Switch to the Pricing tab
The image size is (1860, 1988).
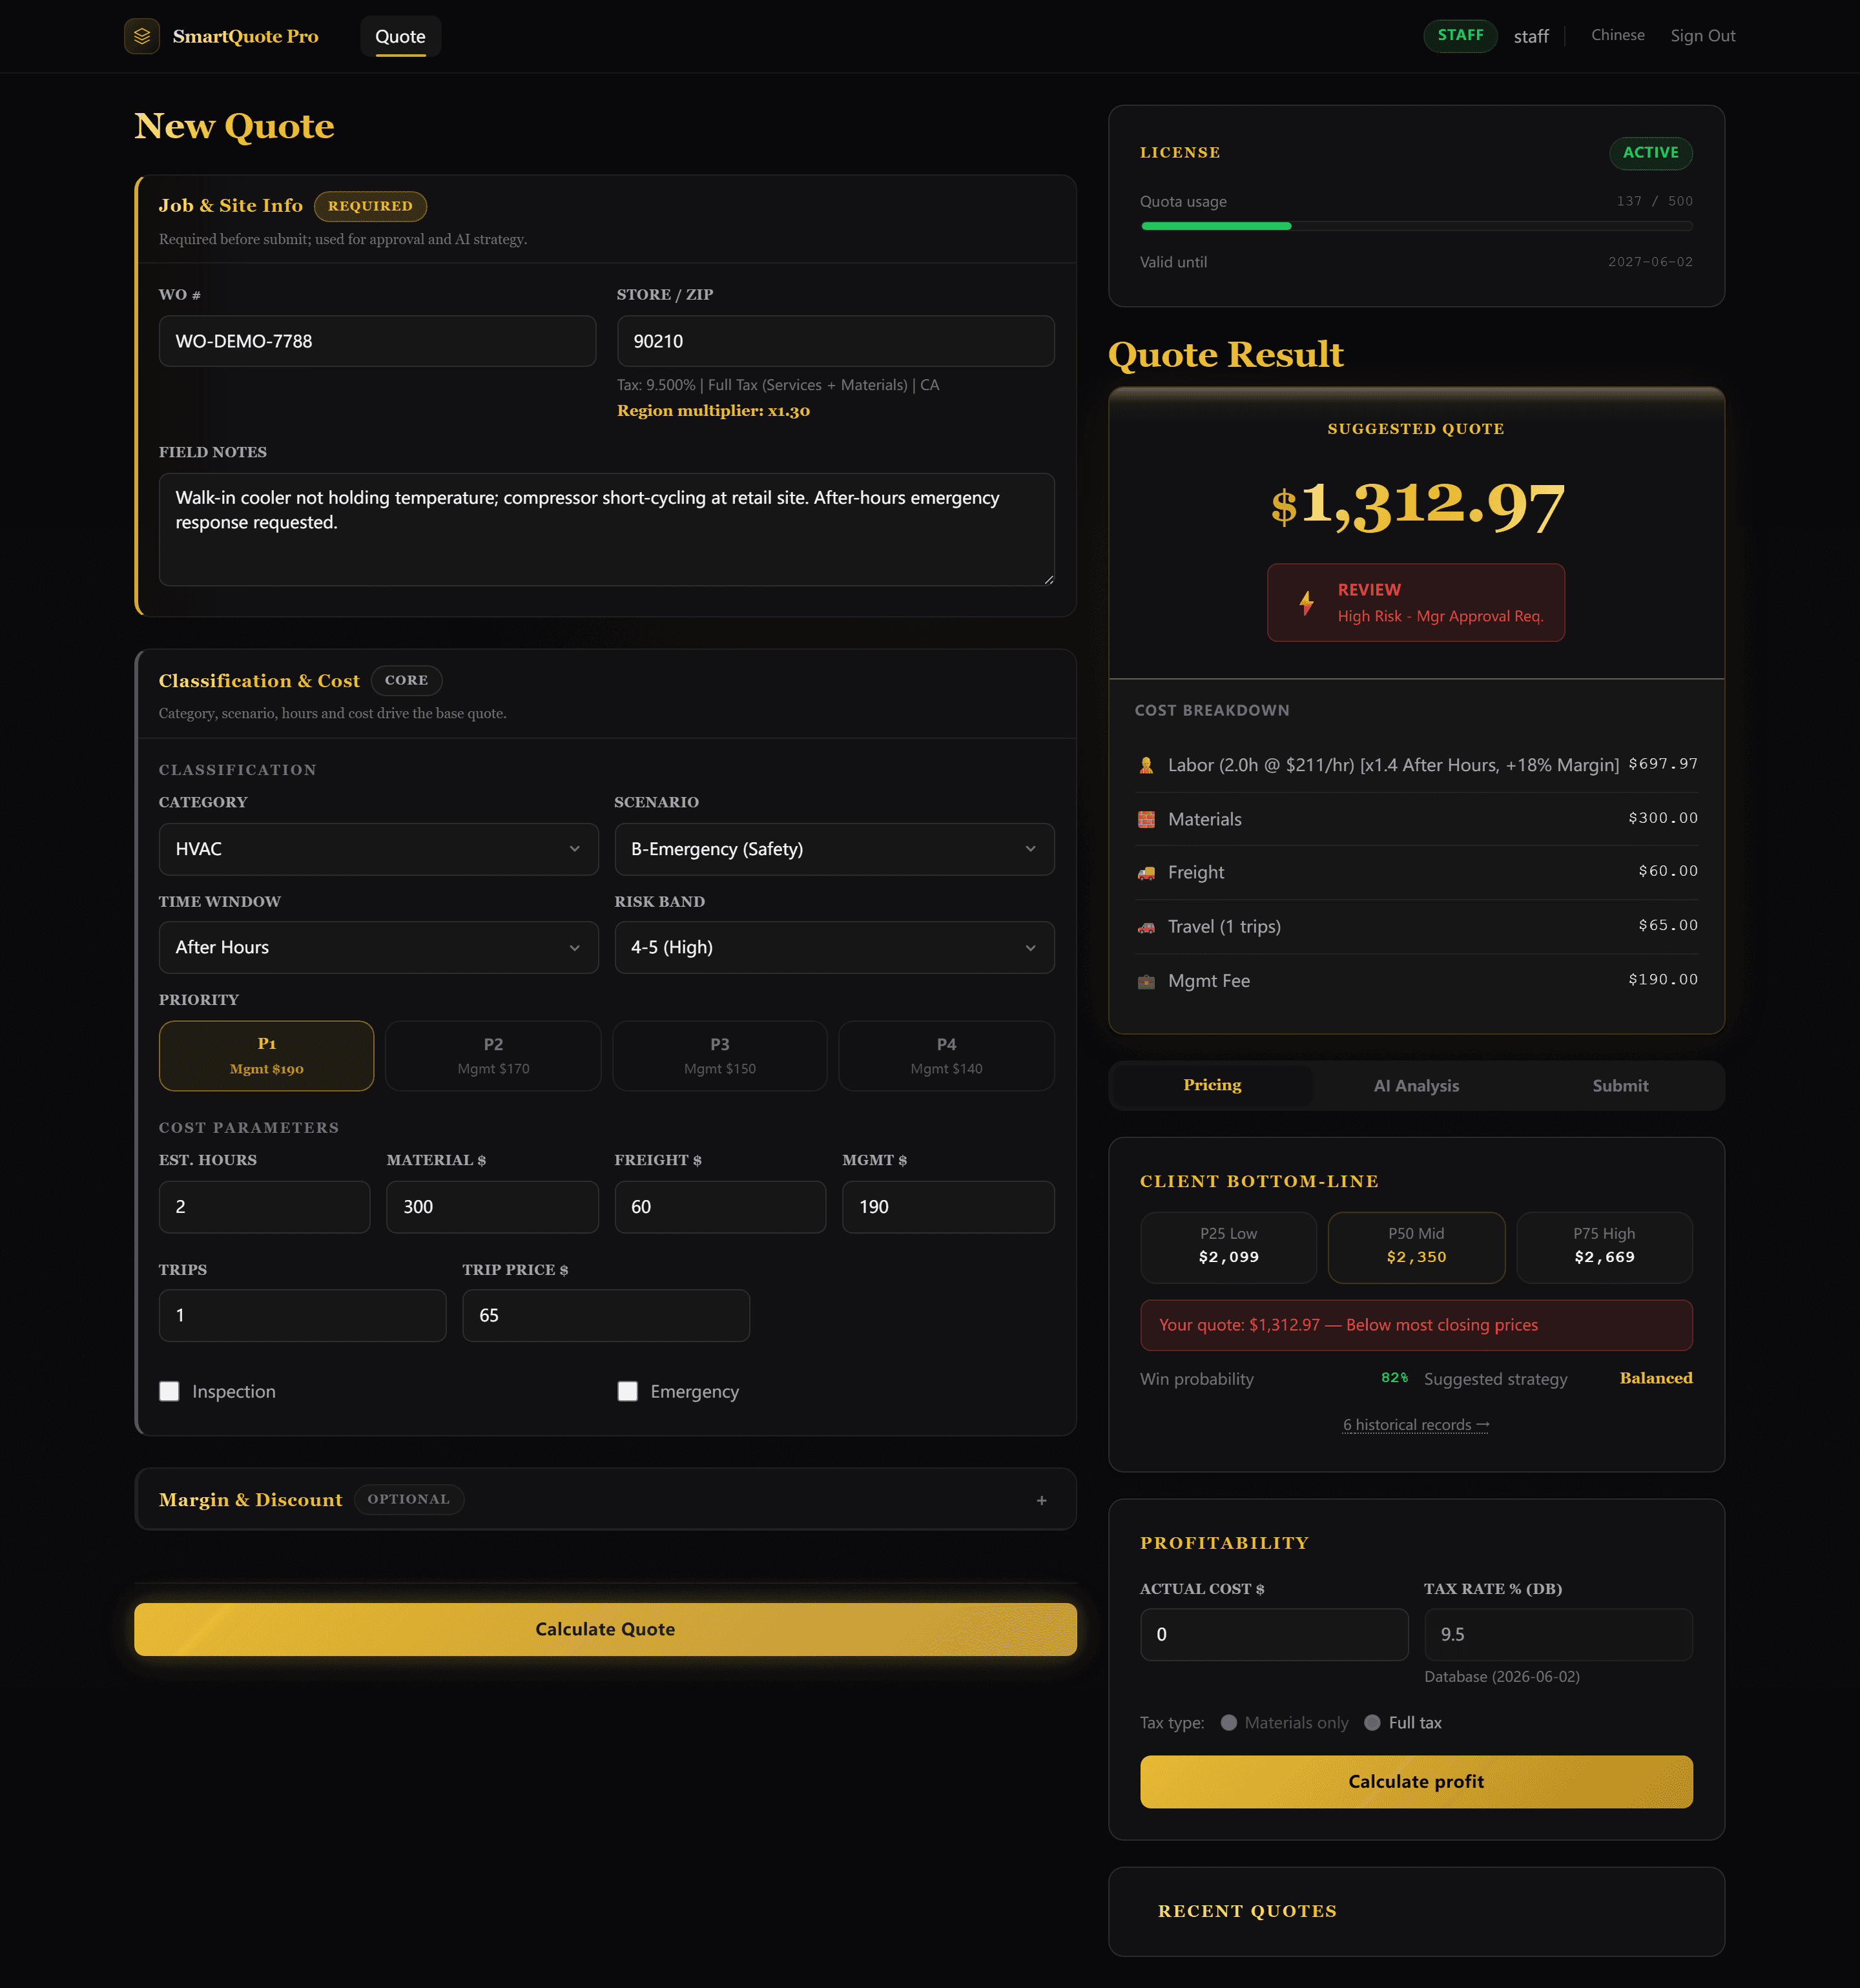[x=1212, y=1085]
